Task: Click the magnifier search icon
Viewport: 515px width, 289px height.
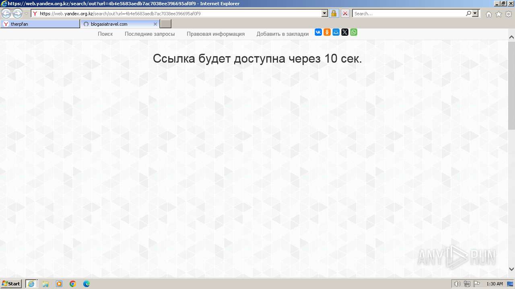Action: point(468,14)
